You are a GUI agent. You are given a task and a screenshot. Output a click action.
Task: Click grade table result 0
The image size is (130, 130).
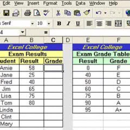(88, 68)
